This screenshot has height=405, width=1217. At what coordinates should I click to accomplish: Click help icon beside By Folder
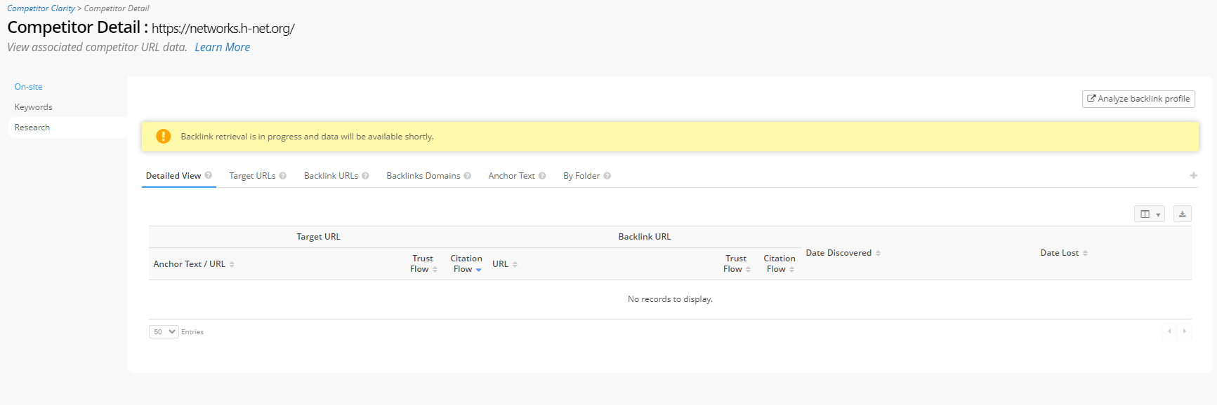[607, 176]
